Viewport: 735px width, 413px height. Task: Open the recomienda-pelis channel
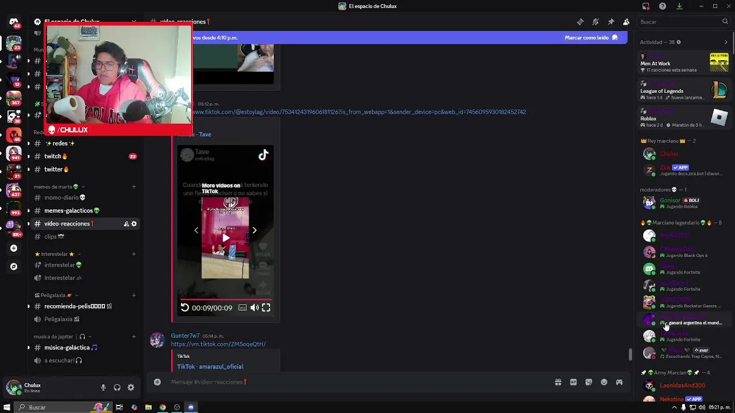(85, 306)
